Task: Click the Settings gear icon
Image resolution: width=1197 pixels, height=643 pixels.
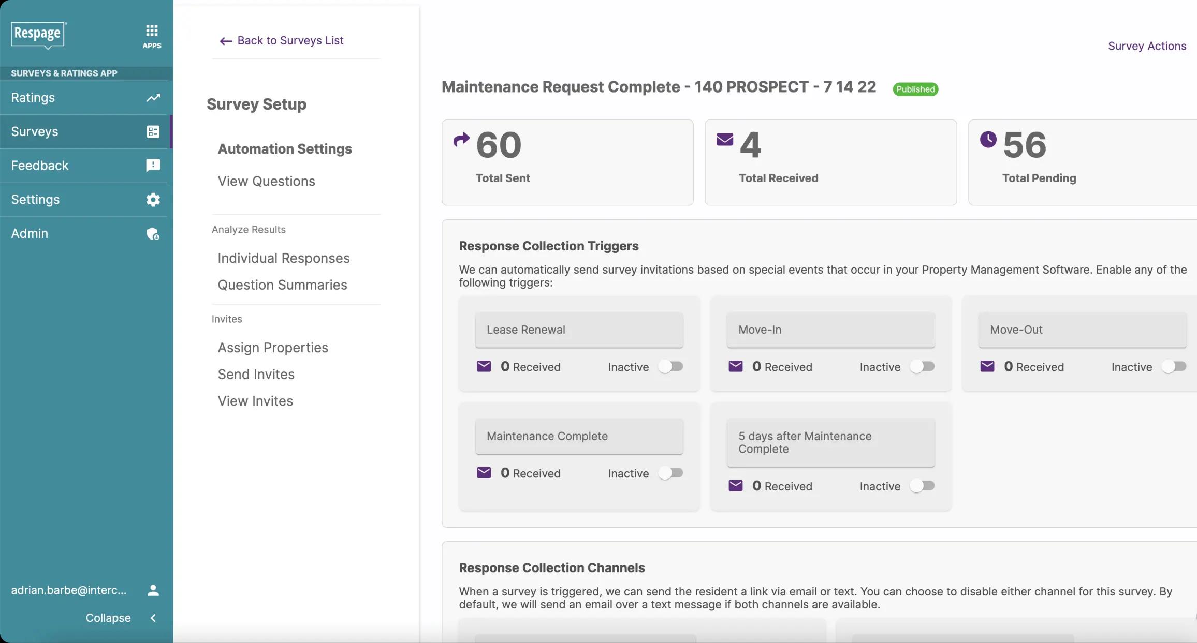Action: (153, 200)
